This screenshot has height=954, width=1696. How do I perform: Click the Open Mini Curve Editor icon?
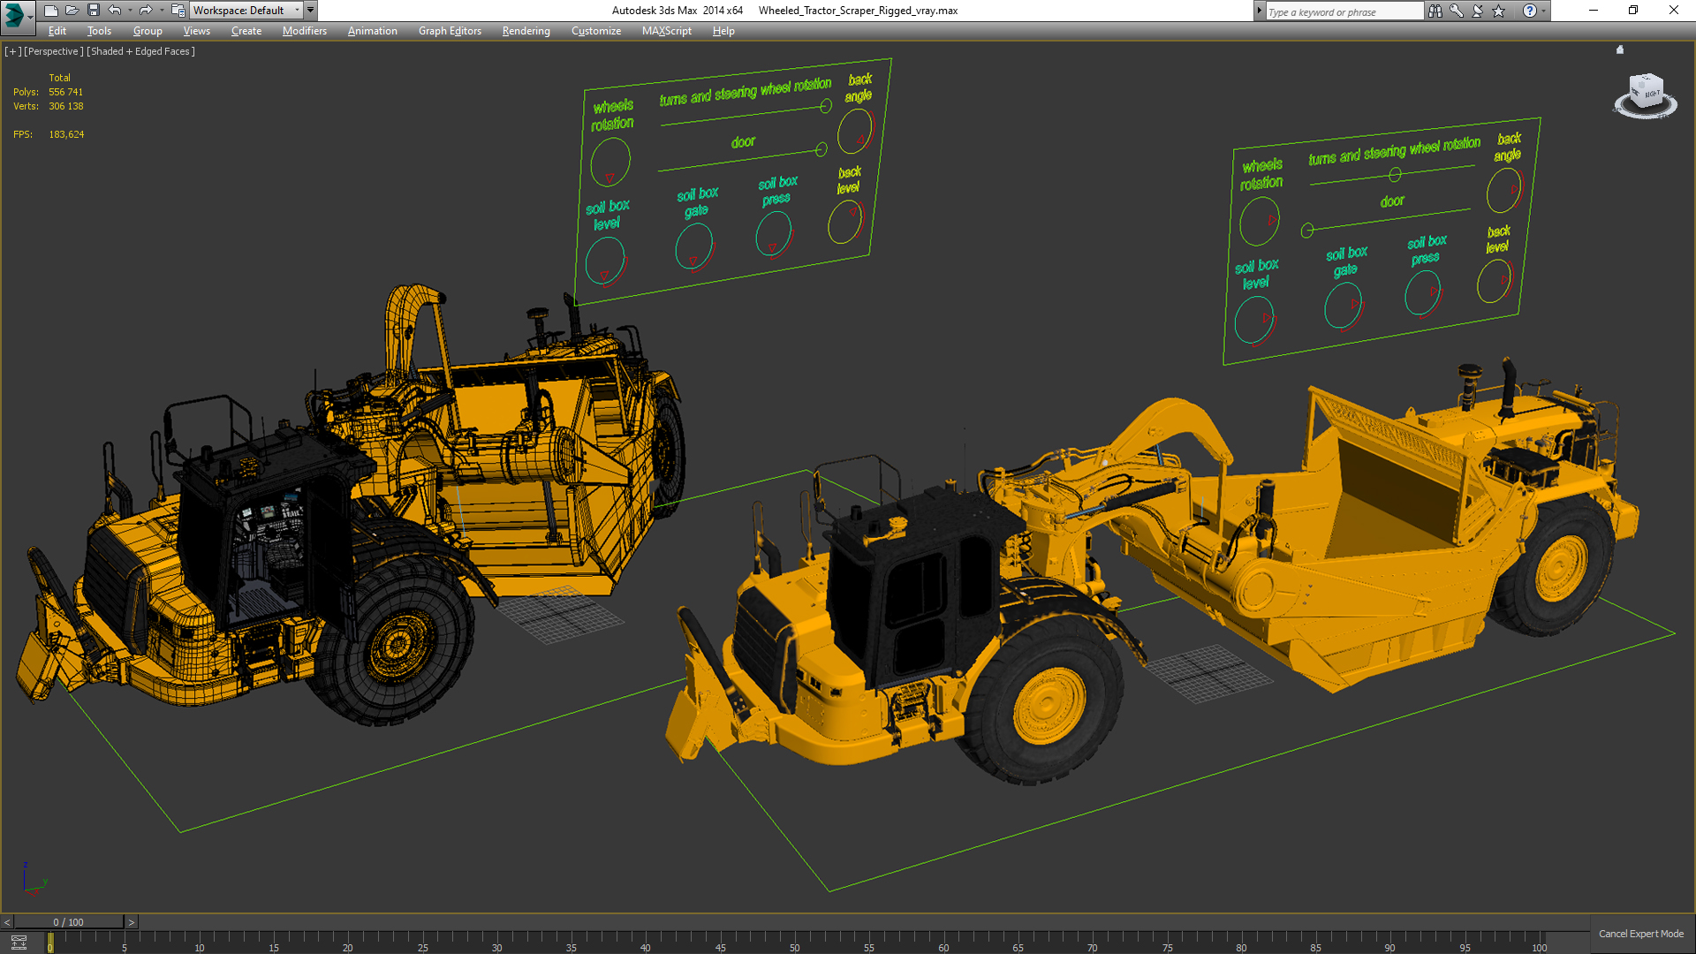tap(19, 943)
